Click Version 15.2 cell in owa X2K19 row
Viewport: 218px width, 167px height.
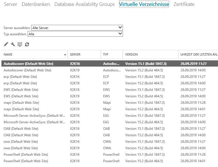click(144, 148)
